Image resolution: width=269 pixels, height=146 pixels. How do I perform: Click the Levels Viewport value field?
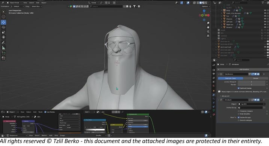point(251,82)
